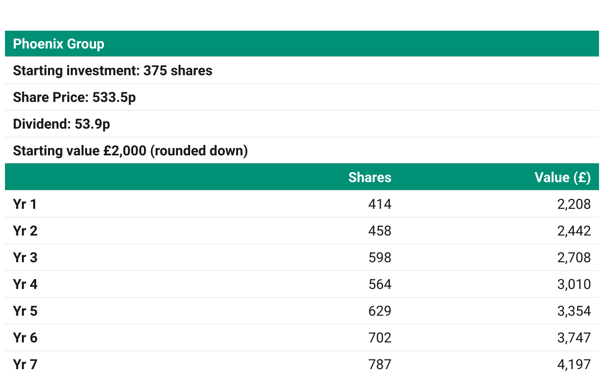Select the Yr 6 value 3,747

[574, 337]
